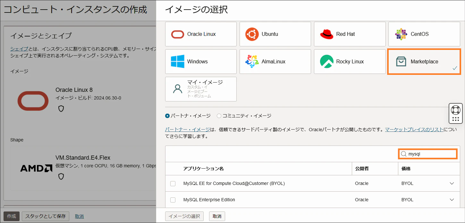Image resolution: width=465 pixels, height=223 pixels.
Task: Click the VM.Standard.E4.Flex shape name
Action: tap(83, 158)
